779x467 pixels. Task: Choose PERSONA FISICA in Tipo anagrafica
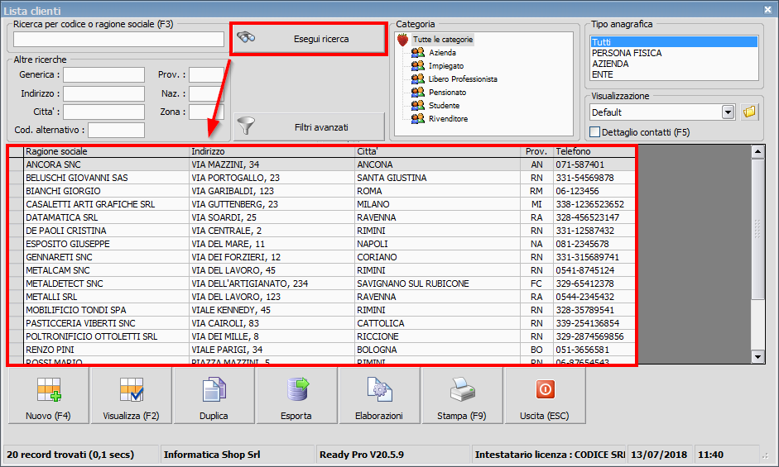pos(627,53)
